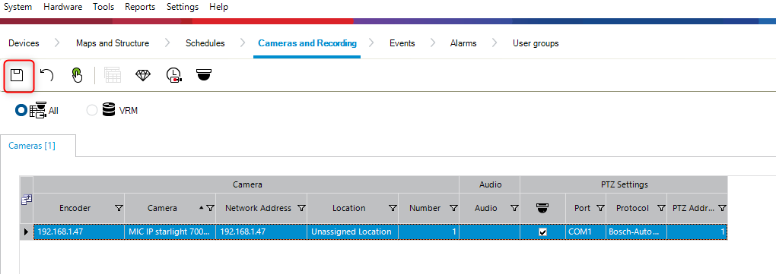The height and width of the screenshot is (274, 776).
Task: Open the Cameras [1] tab
Action: (32, 146)
